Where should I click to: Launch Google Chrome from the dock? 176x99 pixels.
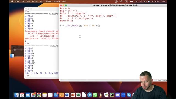pos(39,95)
